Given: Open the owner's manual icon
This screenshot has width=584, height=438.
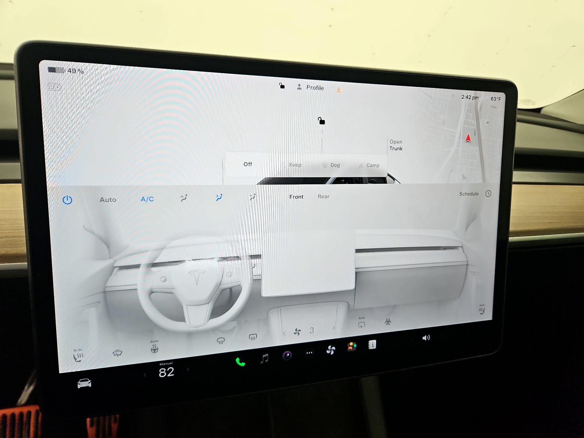Looking at the screenshot, I should 372,344.
